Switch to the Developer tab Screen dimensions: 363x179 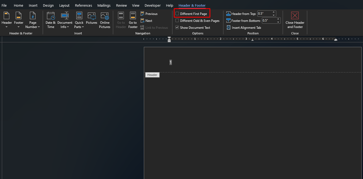[x=153, y=5]
